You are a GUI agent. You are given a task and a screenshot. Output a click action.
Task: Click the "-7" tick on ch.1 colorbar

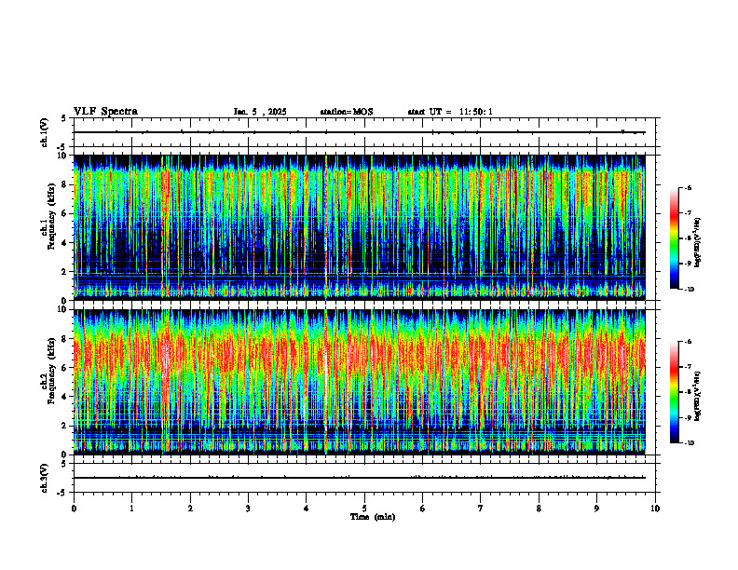click(688, 213)
